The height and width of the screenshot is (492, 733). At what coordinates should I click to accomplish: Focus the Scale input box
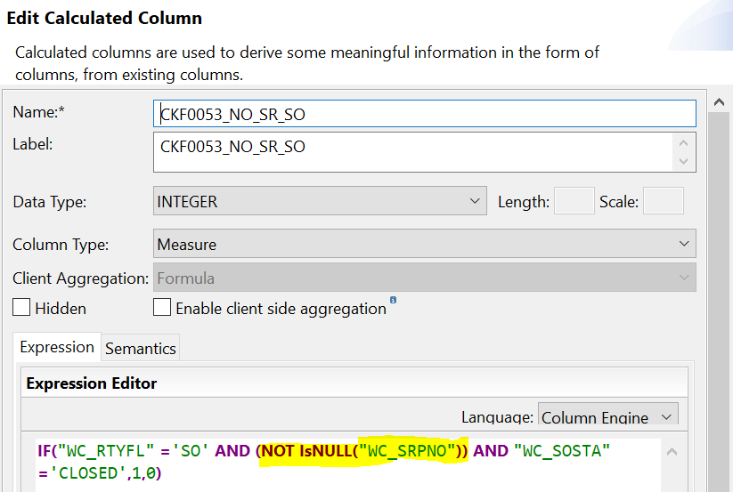click(663, 201)
